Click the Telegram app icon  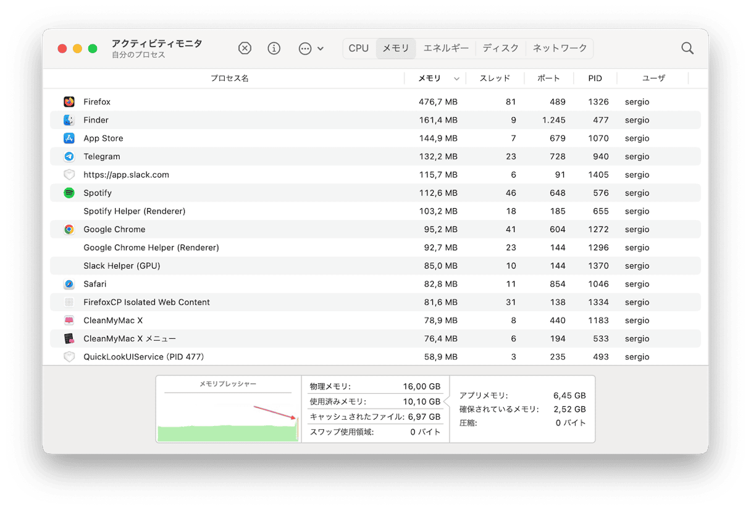[x=69, y=156]
